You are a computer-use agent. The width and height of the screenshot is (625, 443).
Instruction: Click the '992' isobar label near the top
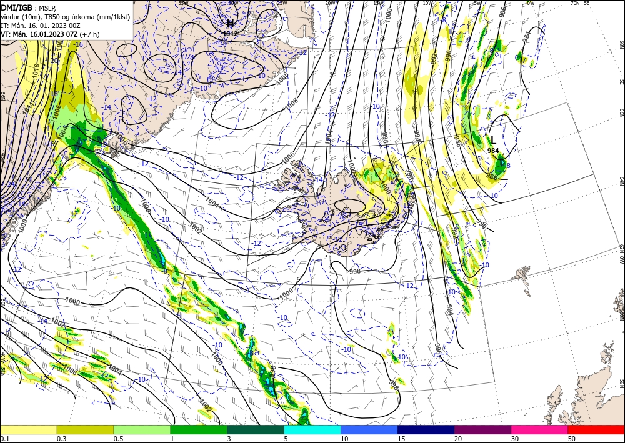click(435, 58)
